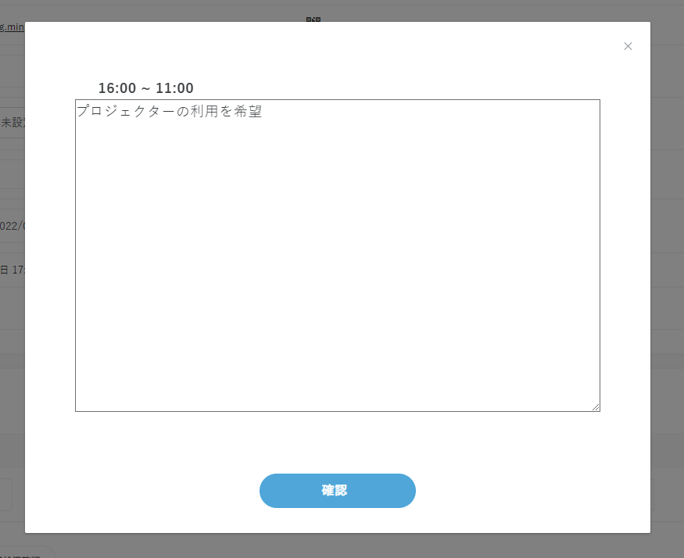Image resolution: width=684 pixels, height=558 pixels.
Task: Place cursor after 希望 in the text area
Action: pos(263,111)
